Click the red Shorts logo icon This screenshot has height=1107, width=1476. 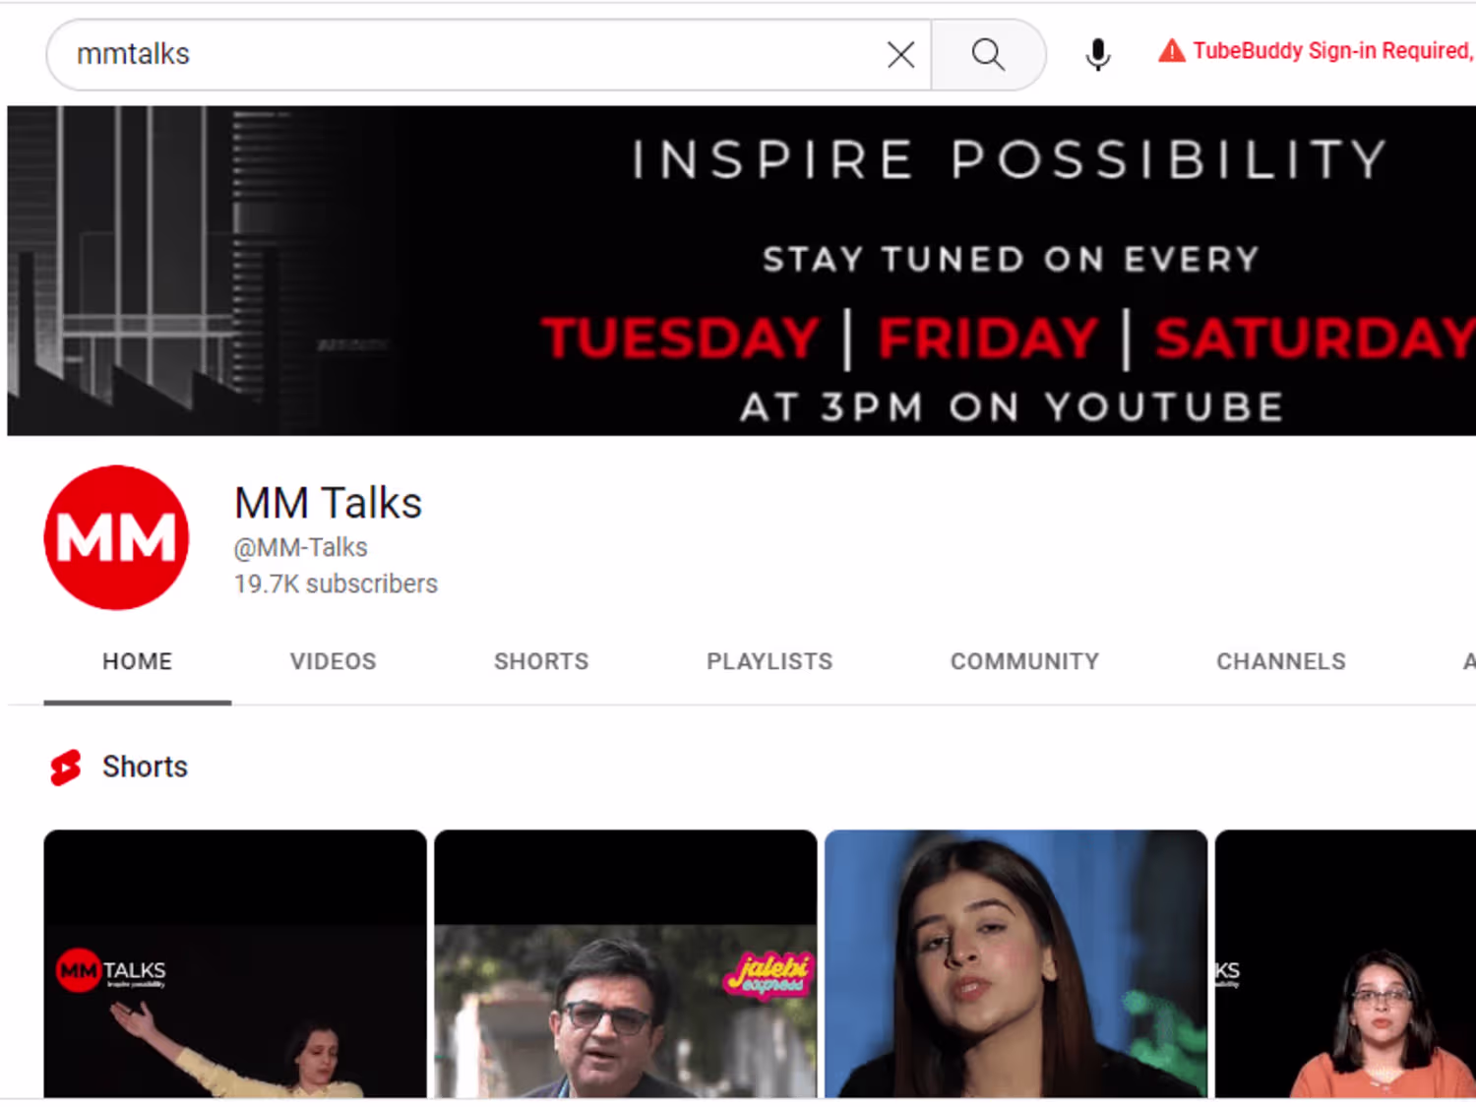pyautogui.click(x=66, y=768)
